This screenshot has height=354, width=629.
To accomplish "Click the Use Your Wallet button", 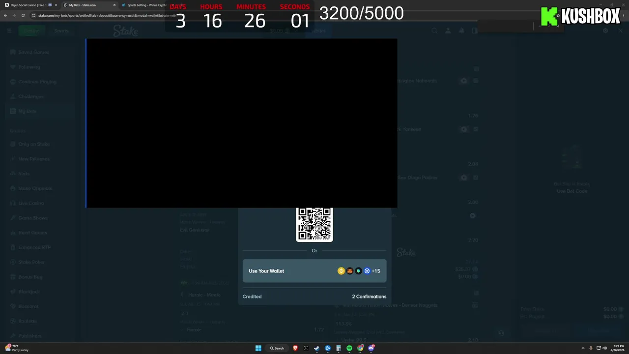I will (x=314, y=271).
